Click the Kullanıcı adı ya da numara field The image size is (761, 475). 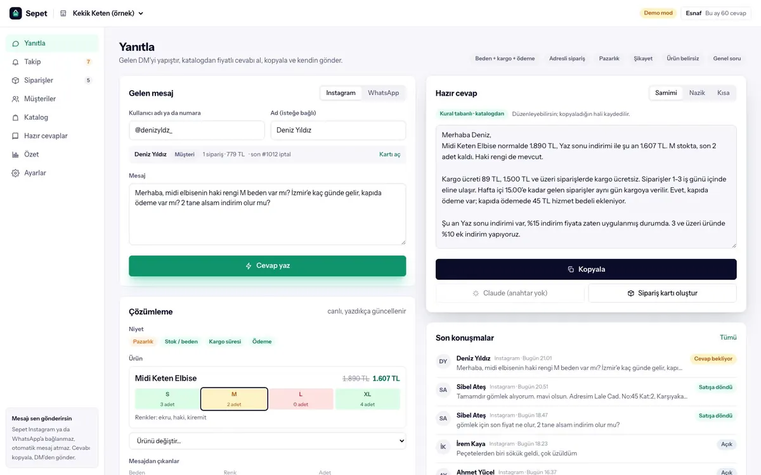[197, 130]
